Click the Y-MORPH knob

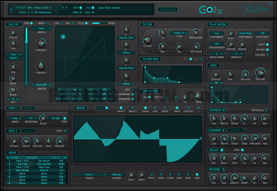point(41,66)
